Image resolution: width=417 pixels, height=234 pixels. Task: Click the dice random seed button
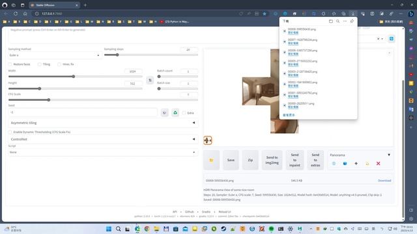click(x=164, y=112)
